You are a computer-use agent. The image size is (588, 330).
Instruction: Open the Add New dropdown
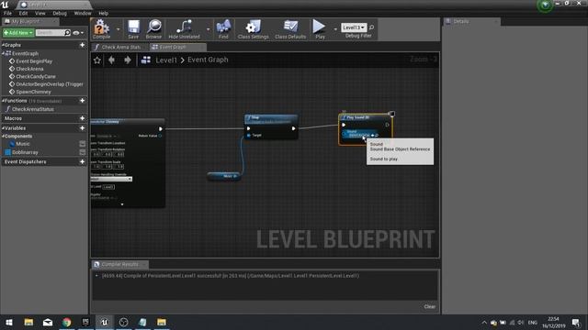[x=18, y=33]
